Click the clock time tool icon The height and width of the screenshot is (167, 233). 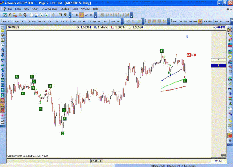230,57
